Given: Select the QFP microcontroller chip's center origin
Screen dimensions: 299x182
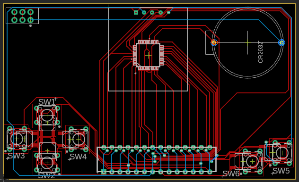Looking at the screenshot, I should click(148, 56).
